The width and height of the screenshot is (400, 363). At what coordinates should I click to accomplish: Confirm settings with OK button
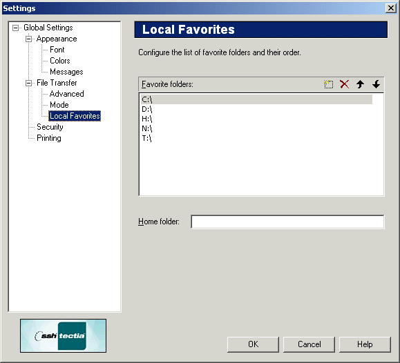point(253,344)
